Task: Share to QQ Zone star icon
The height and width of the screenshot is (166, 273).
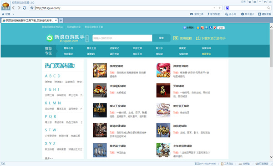Action: [x=198, y=27]
